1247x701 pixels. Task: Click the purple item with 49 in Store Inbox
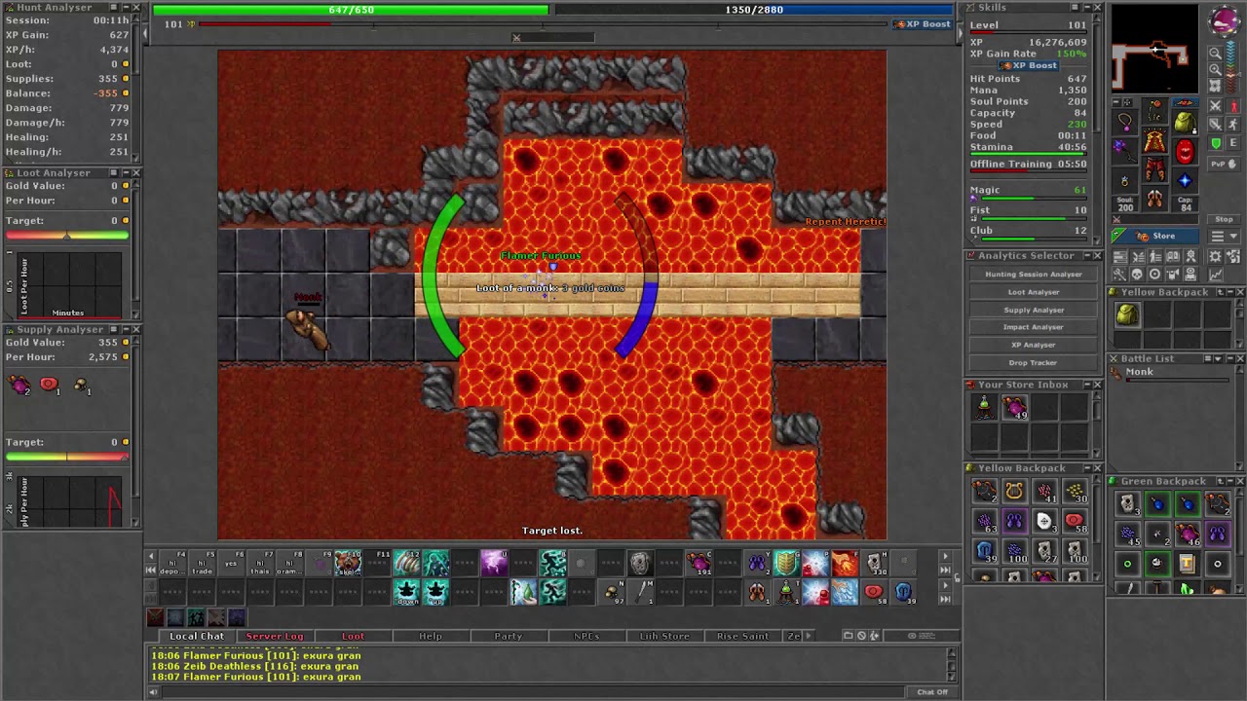point(1014,407)
